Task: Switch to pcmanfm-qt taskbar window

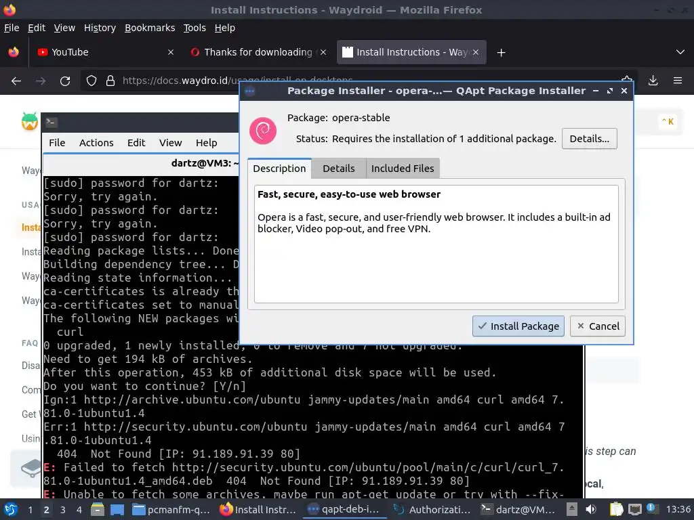Action: [x=171, y=510]
